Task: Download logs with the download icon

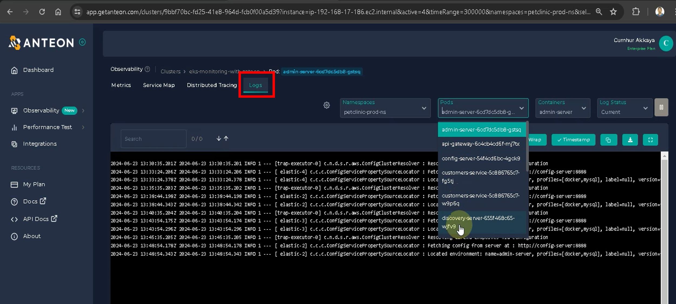Action: (630, 140)
